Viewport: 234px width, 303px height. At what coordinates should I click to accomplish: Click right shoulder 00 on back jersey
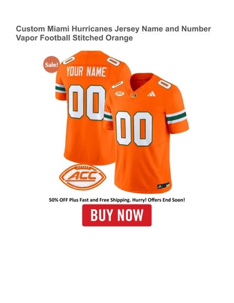(114, 61)
